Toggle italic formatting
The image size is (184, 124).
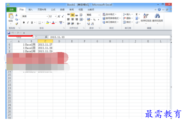click(28, 22)
